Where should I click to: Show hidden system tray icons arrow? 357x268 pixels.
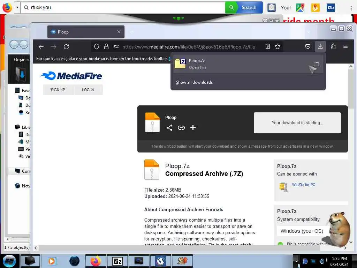coord(296,261)
